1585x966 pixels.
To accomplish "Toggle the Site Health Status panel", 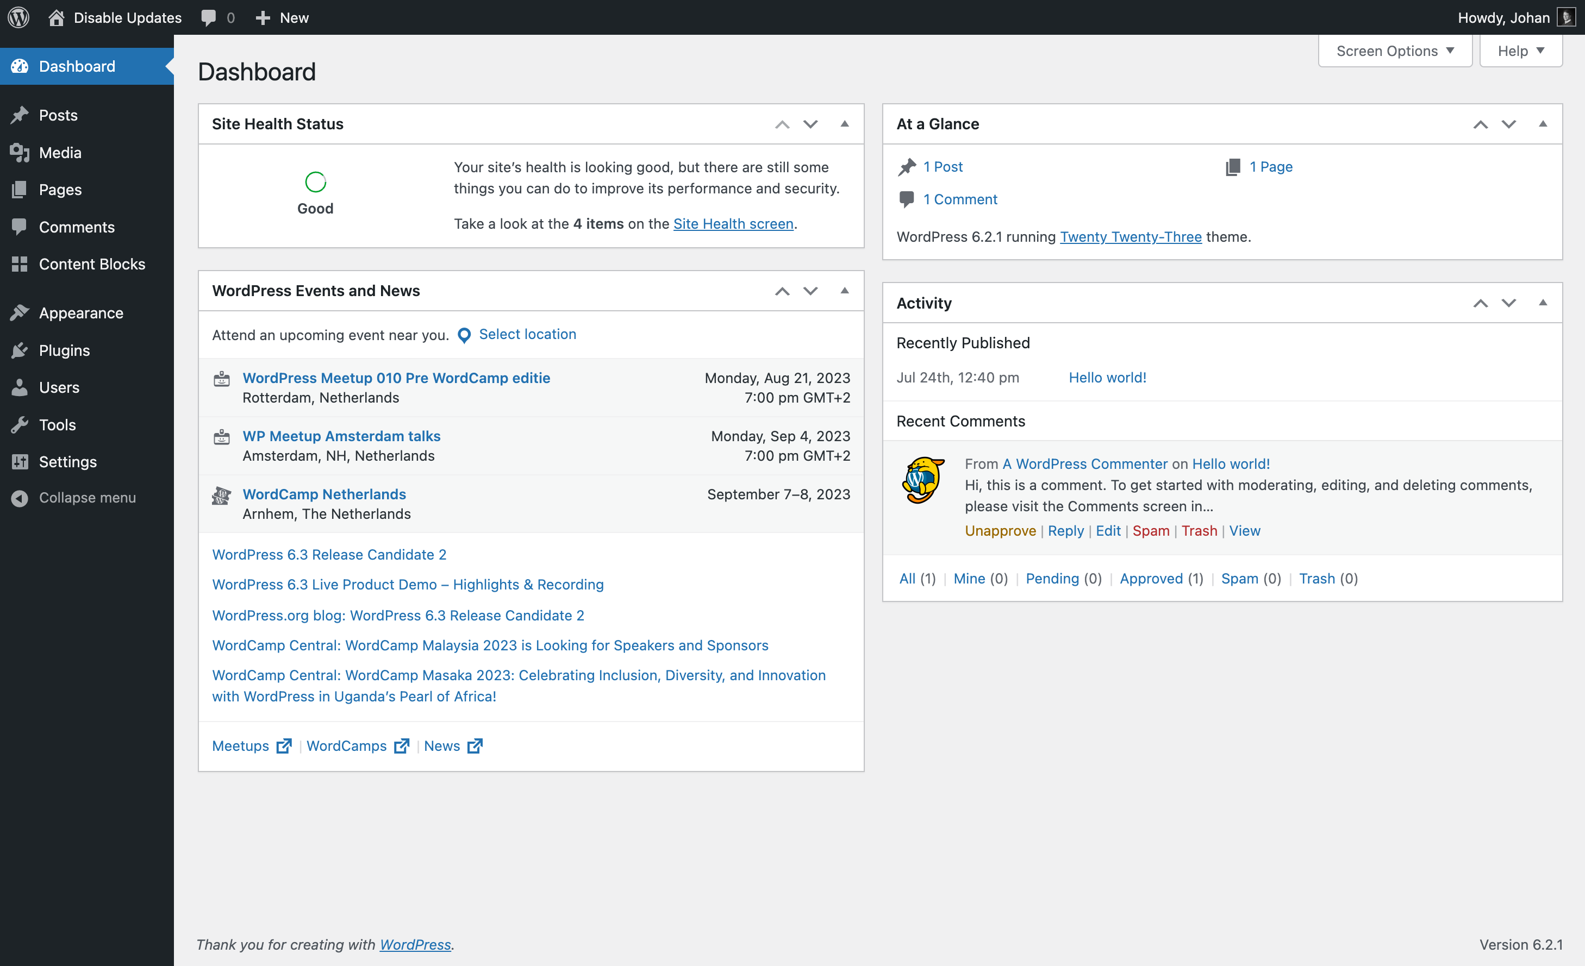I will point(845,123).
